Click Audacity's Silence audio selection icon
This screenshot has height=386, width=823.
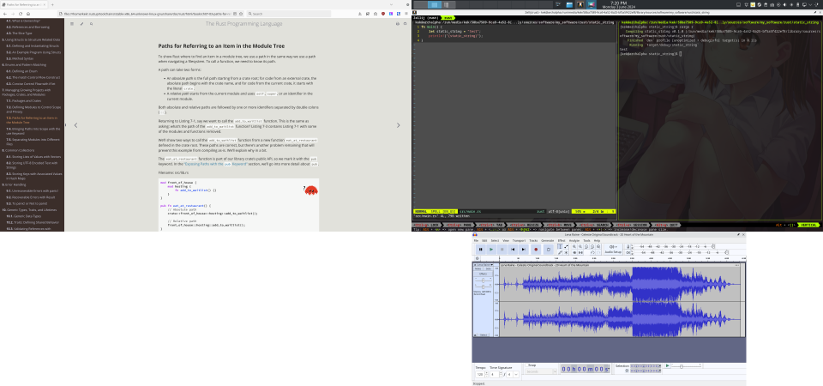pos(580,252)
